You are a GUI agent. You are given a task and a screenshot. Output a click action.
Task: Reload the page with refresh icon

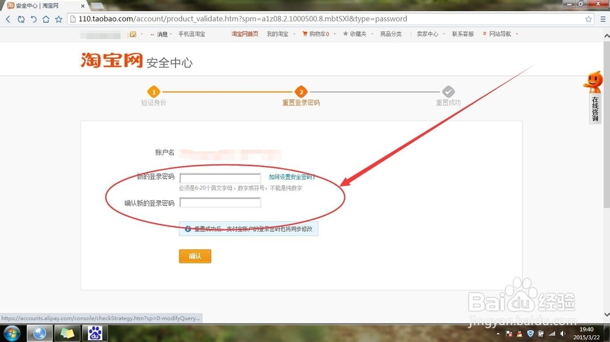pos(21,19)
